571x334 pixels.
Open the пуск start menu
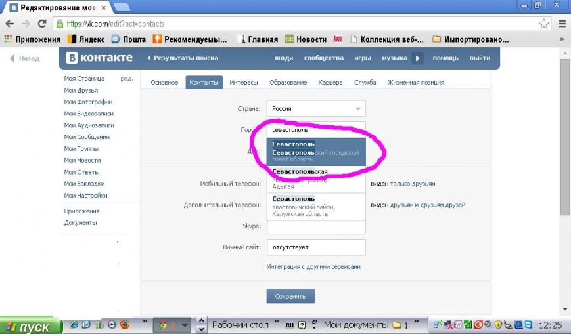(x=30, y=325)
